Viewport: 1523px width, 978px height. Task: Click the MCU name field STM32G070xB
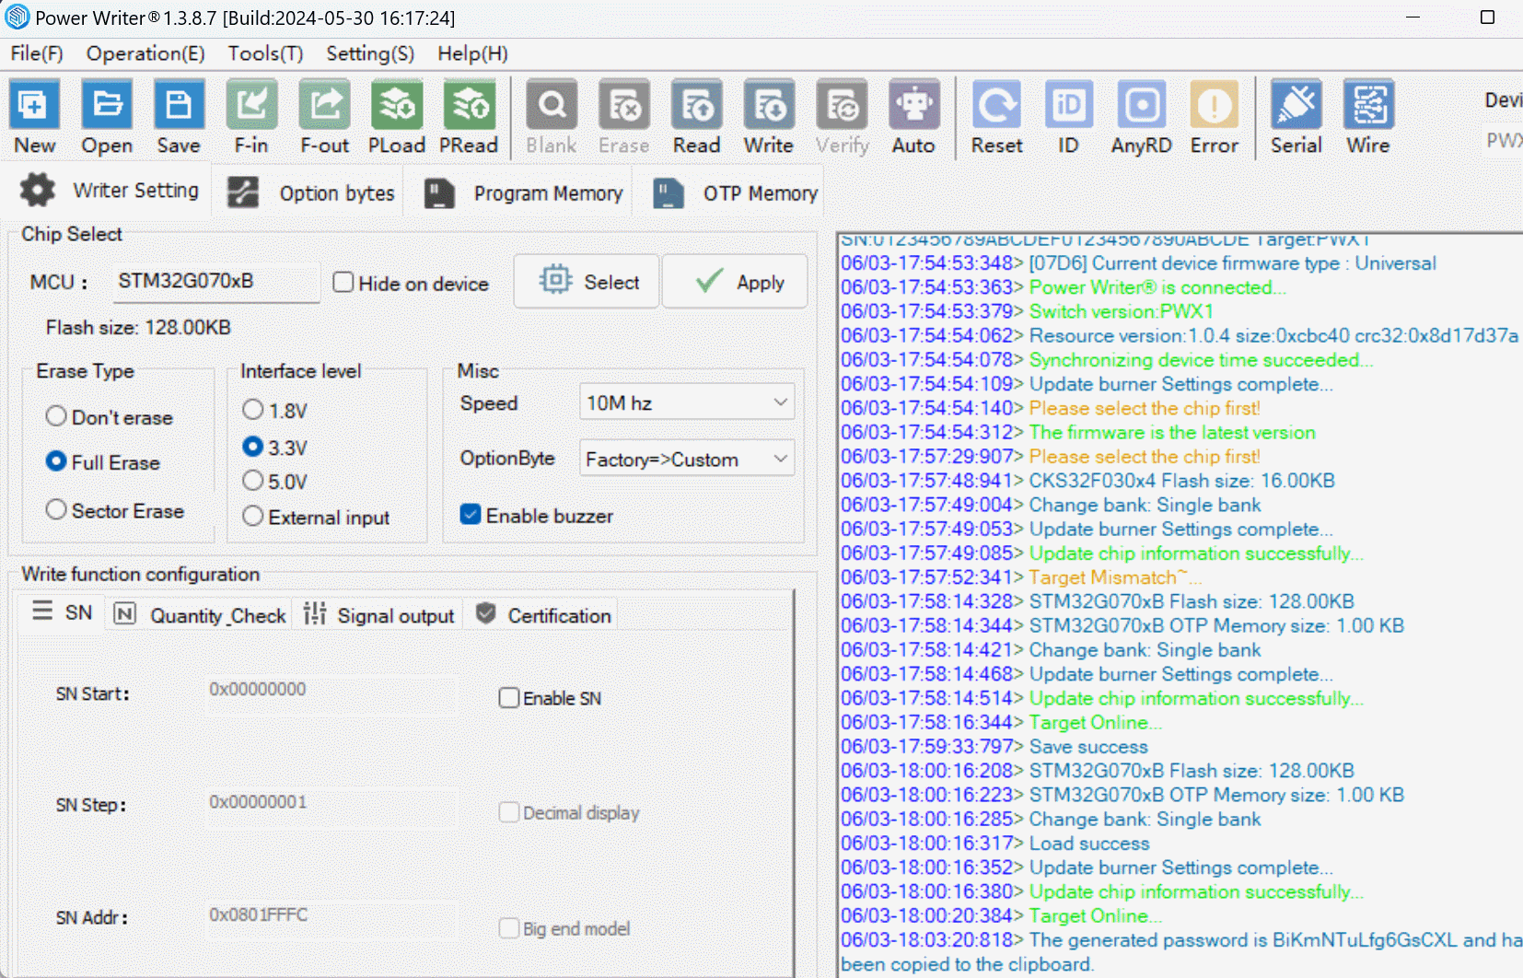click(217, 282)
